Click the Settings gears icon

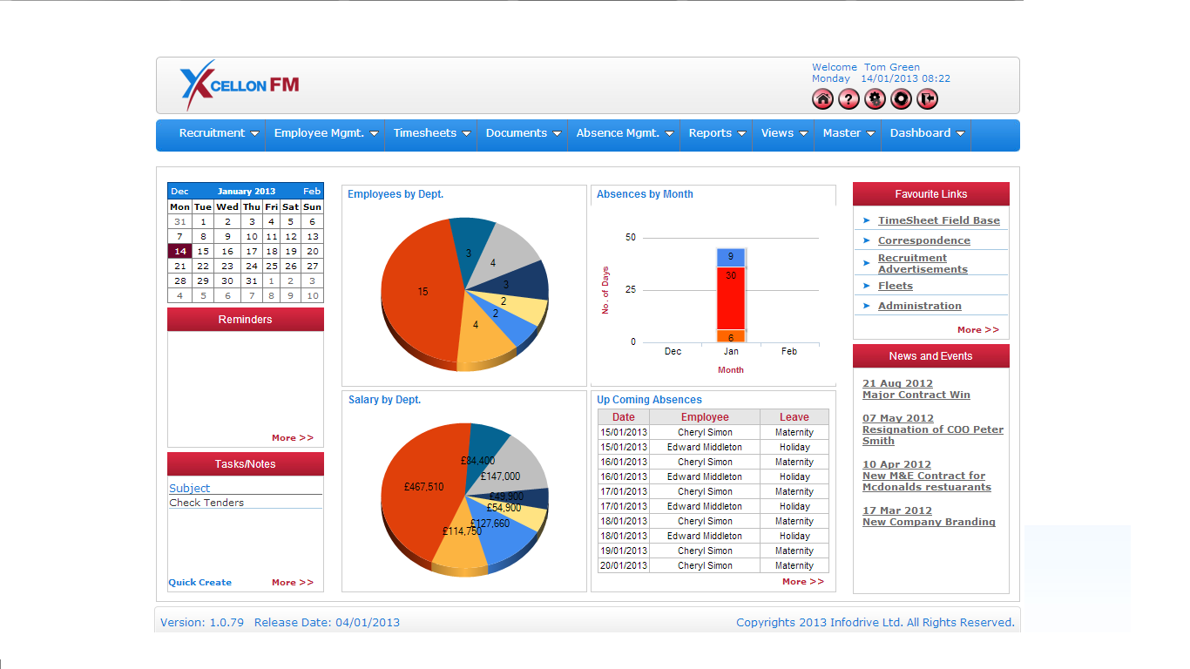pyautogui.click(x=875, y=98)
